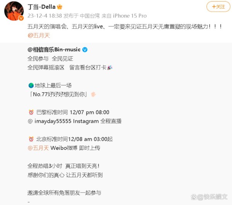Open the @五月天 mention in Della's post
232x205 pixels.
tap(39, 36)
